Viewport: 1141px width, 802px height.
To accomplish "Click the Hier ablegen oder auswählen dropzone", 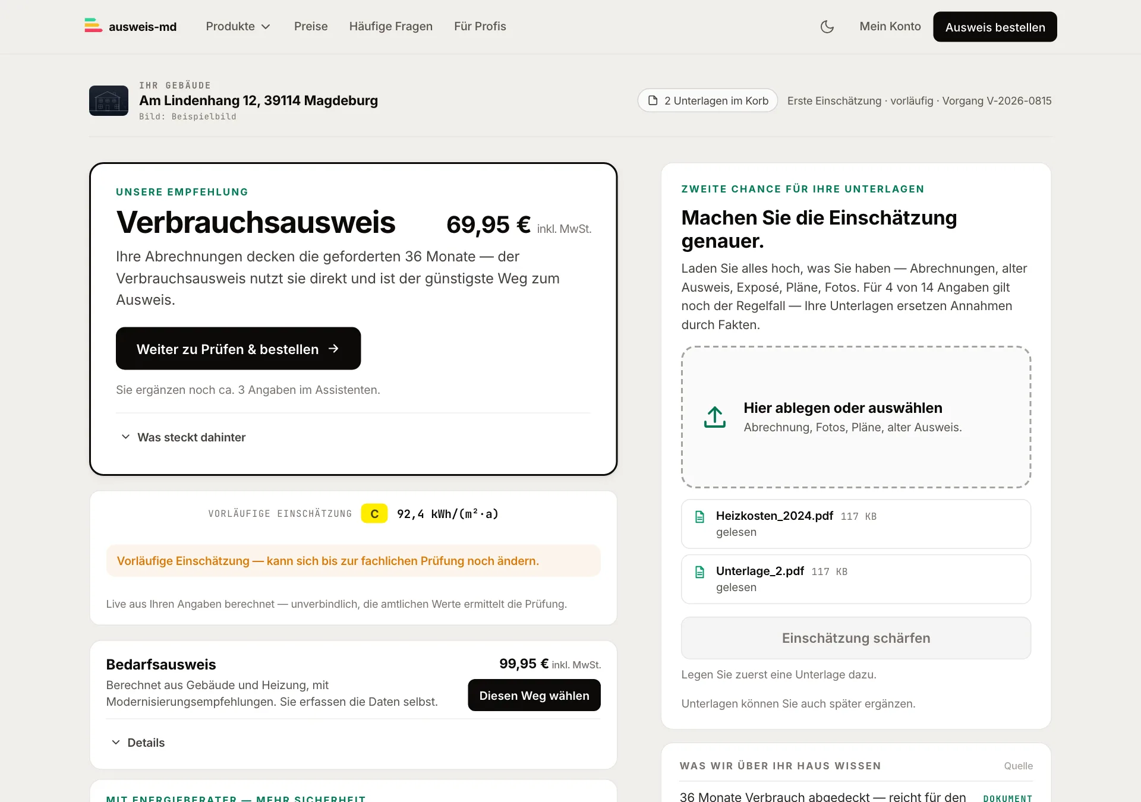I will (x=856, y=417).
